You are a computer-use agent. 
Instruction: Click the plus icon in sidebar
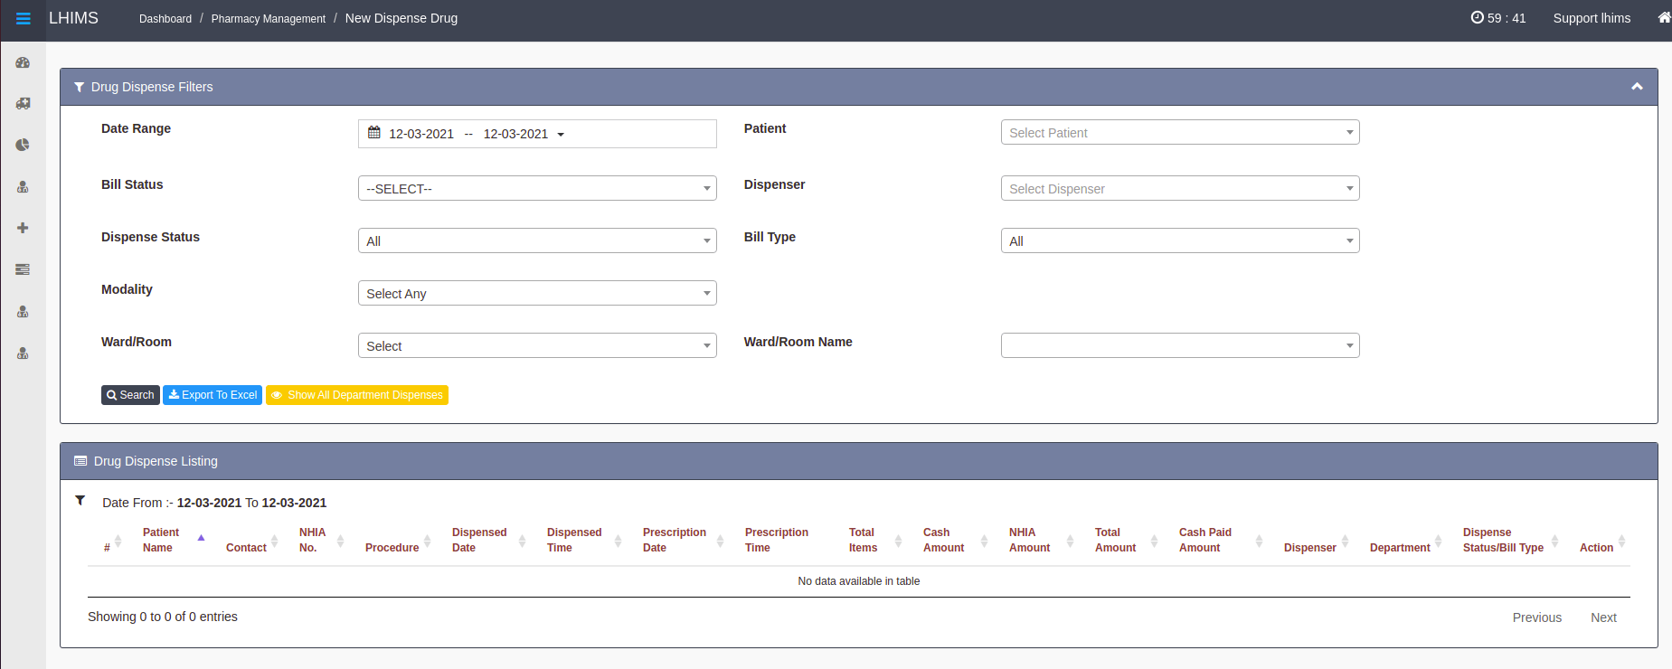point(23,228)
